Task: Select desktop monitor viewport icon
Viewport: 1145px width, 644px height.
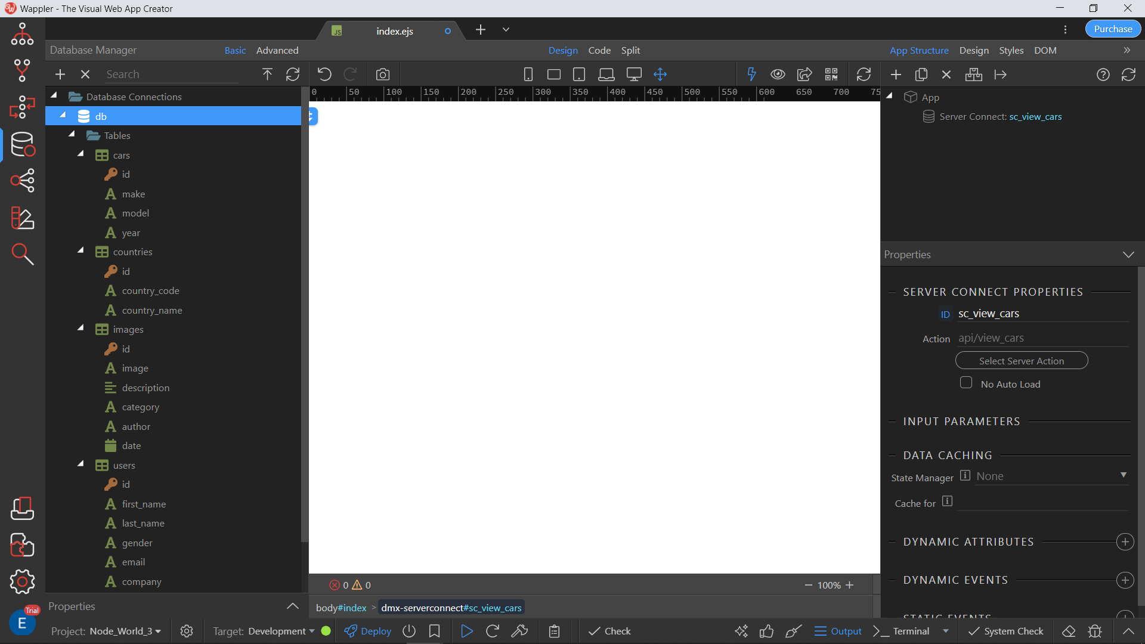Action: (633, 75)
